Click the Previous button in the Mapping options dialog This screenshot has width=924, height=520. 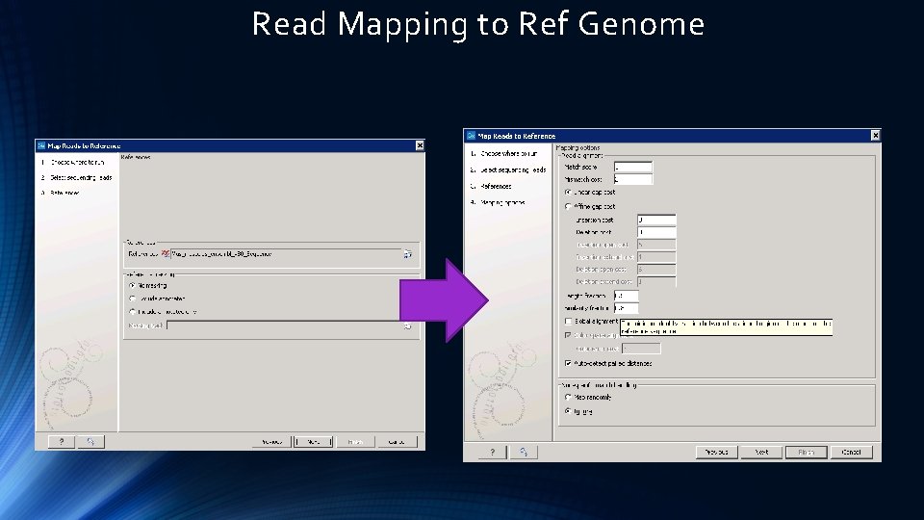716,453
